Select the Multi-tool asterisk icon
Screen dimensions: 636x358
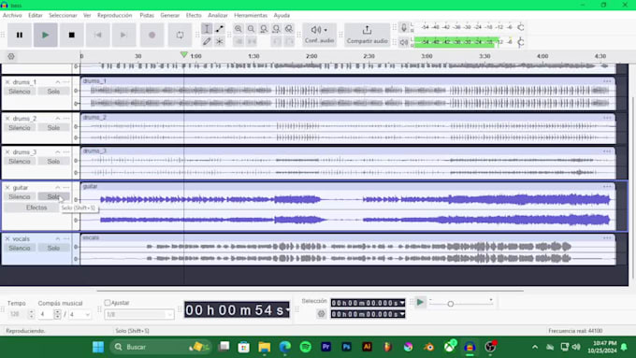click(220, 41)
